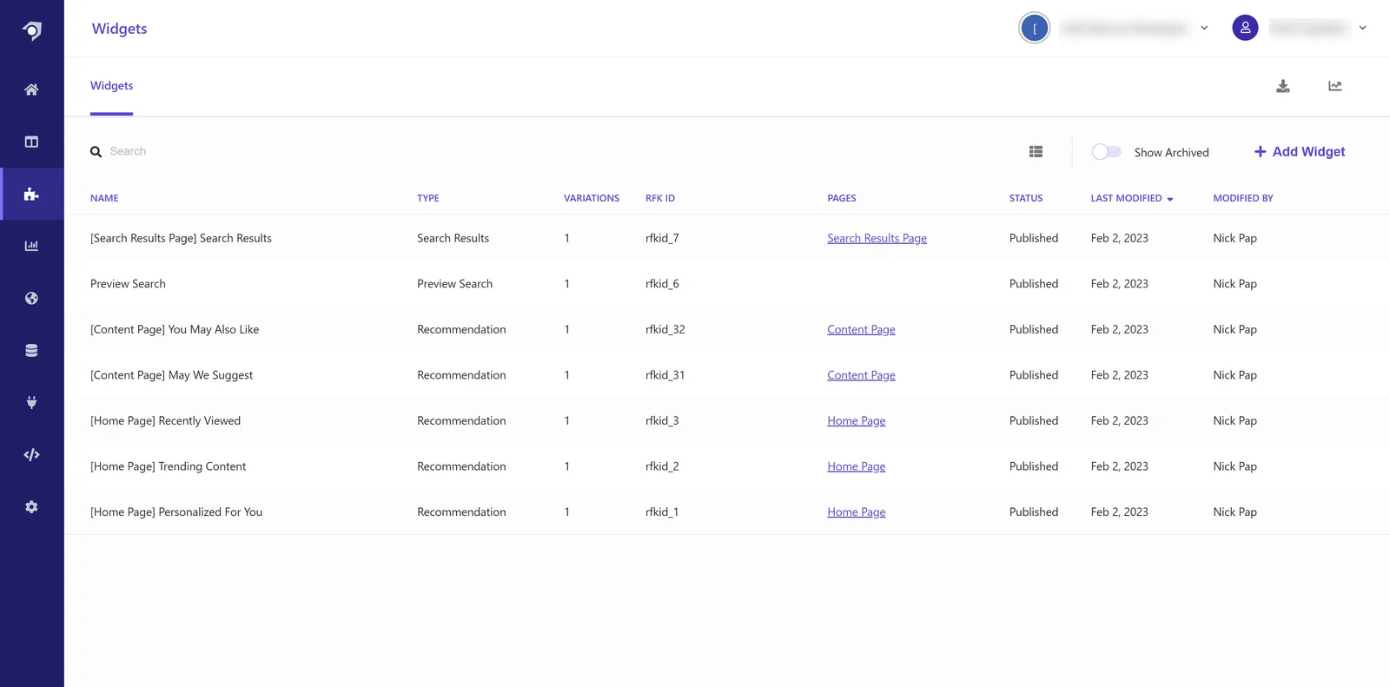
Task: Click the blue domain avatar circle
Action: (x=1034, y=28)
